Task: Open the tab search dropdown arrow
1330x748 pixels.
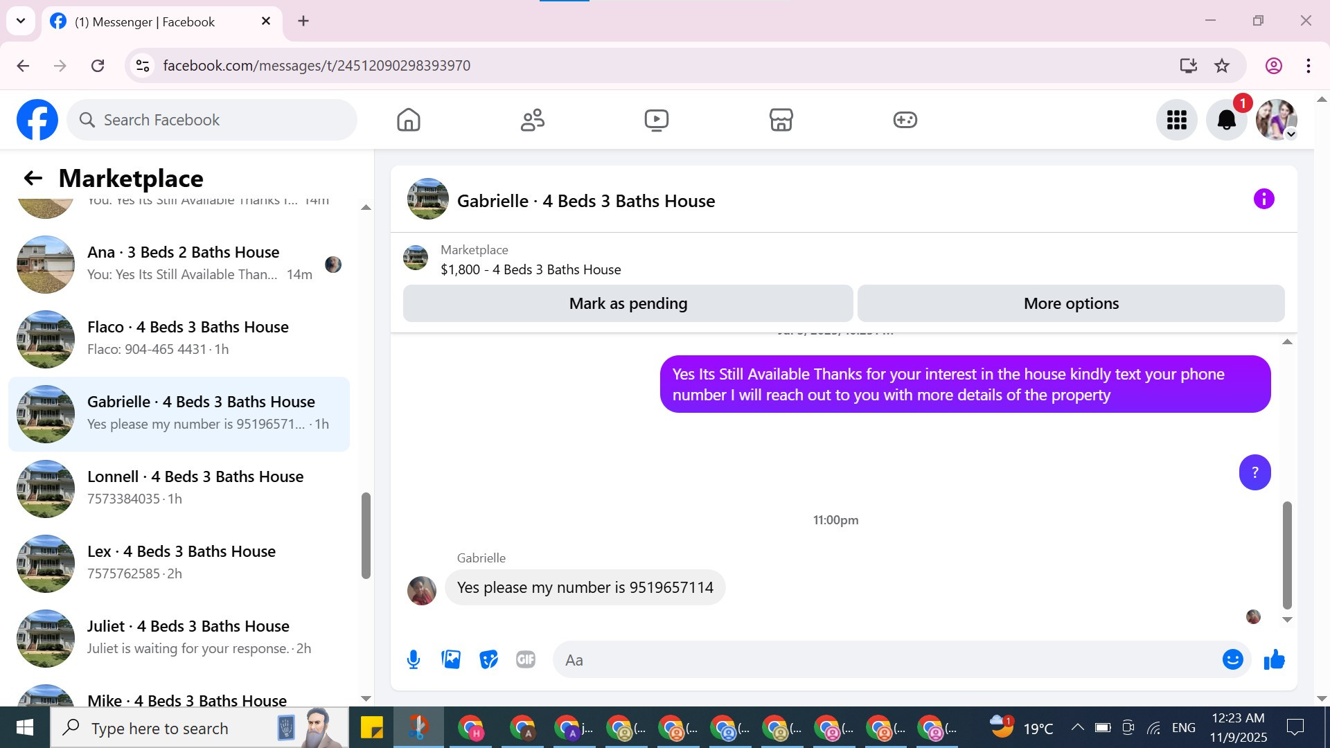Action: click(x=21, y=21)
